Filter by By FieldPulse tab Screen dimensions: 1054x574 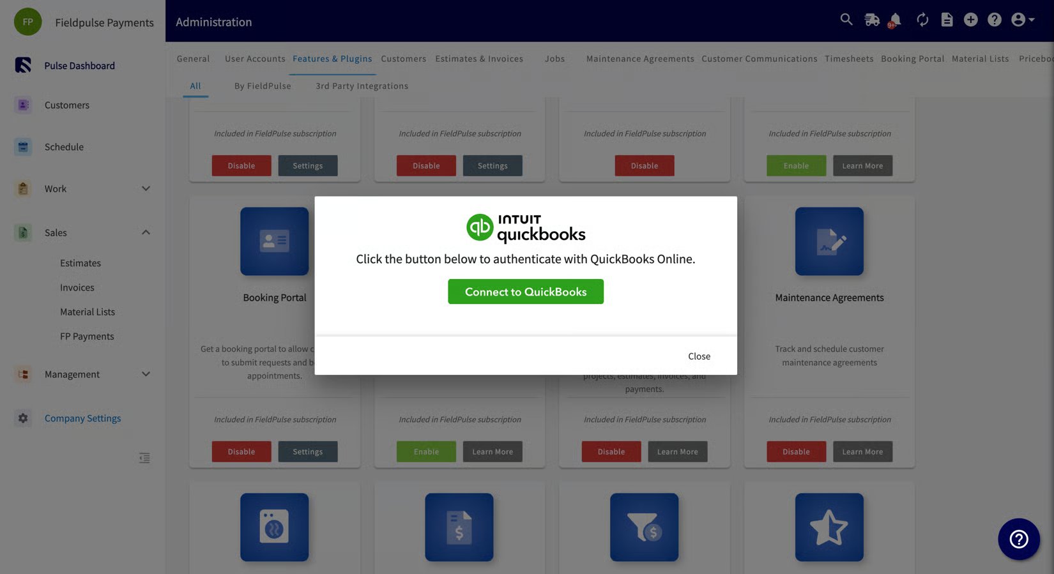tap(263, 86)
